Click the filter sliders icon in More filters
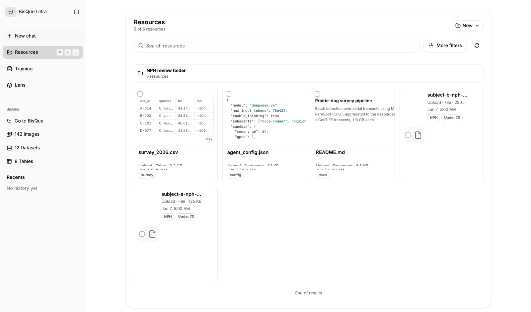The height and width of the screenshot is (312, 531). click(431, 46)
